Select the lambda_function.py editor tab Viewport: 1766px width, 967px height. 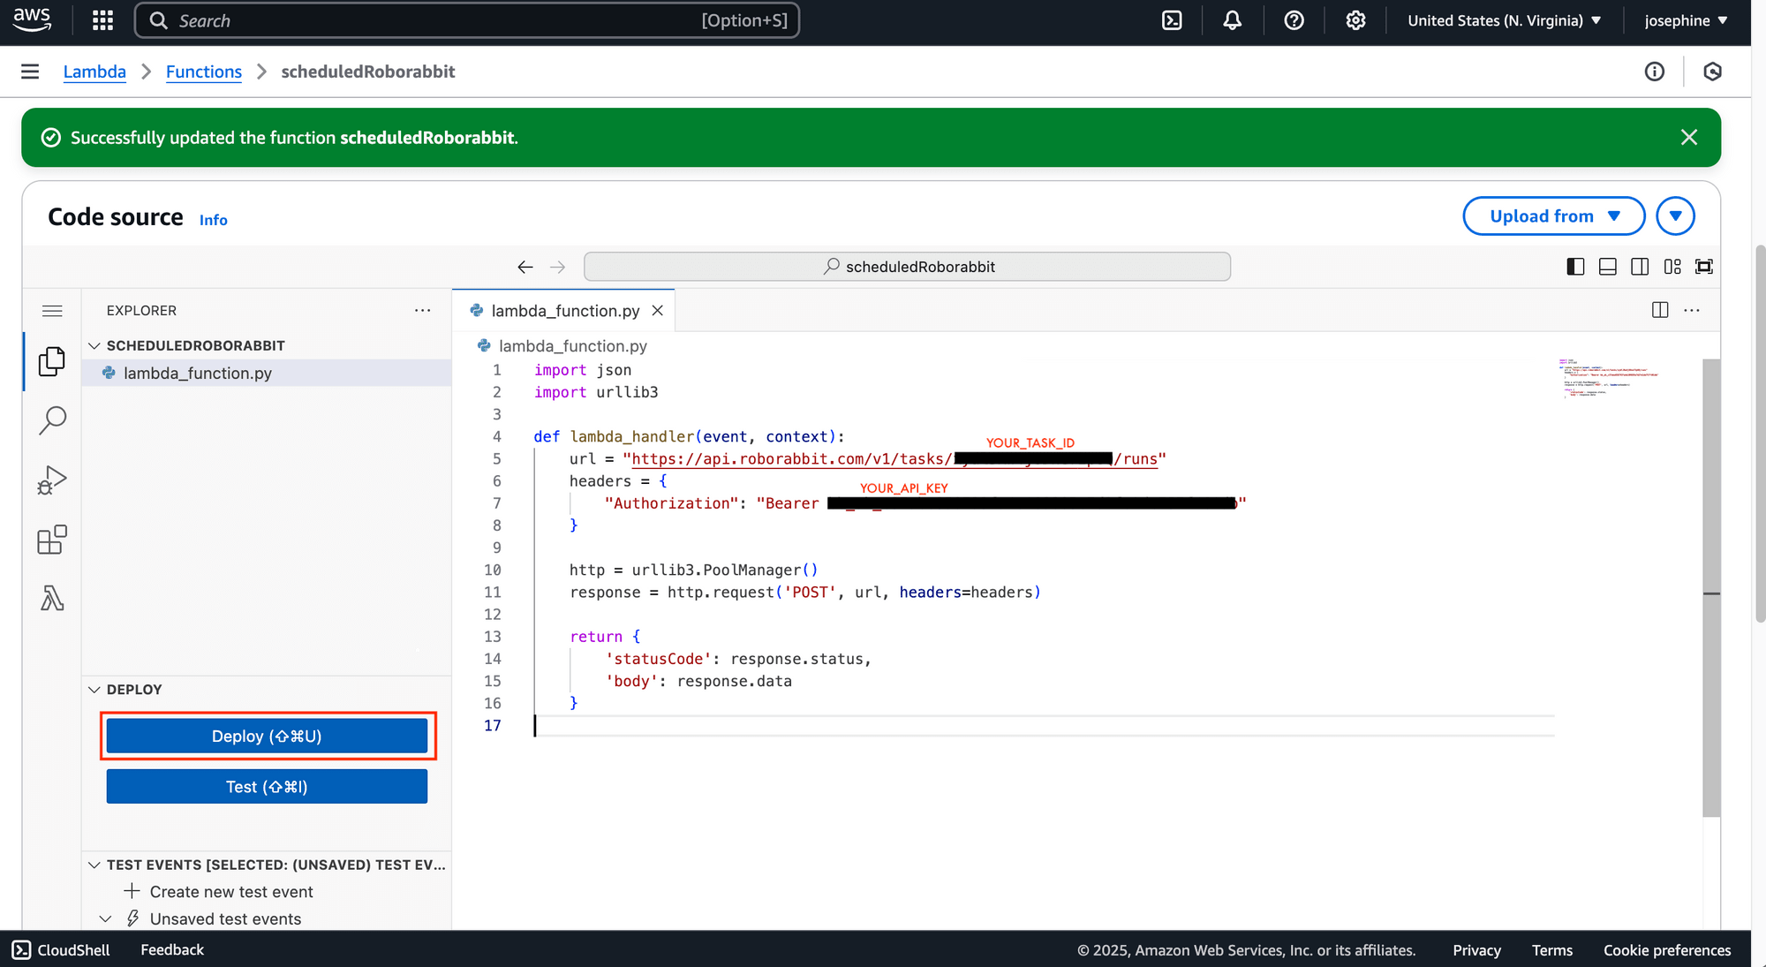(563, 311)
